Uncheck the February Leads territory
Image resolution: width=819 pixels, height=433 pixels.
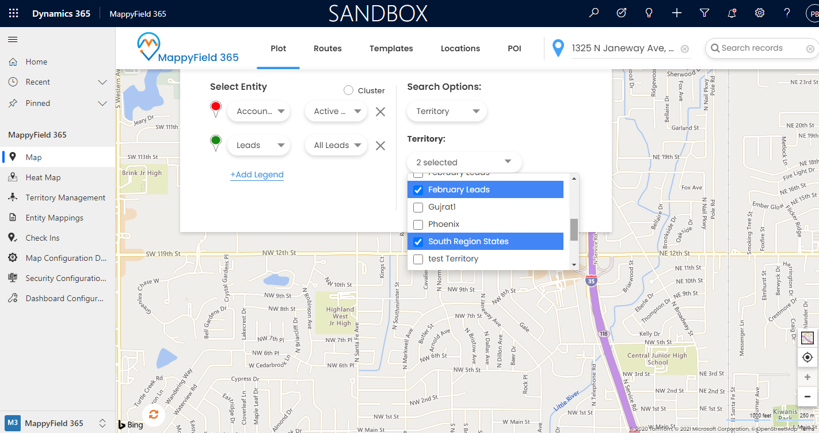[x=418, y=190]
